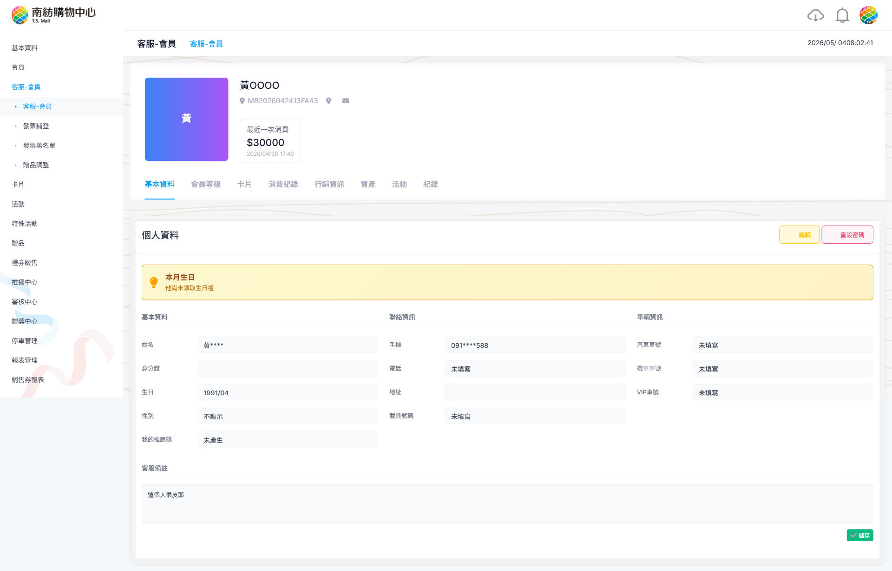Select 發票黑名單 in the sidebar

[39, 146]
